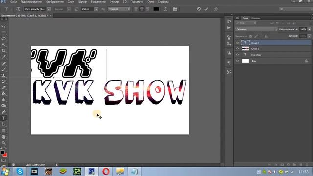
Task: Open the Windows Start button
Action: [x=5, y=172]
